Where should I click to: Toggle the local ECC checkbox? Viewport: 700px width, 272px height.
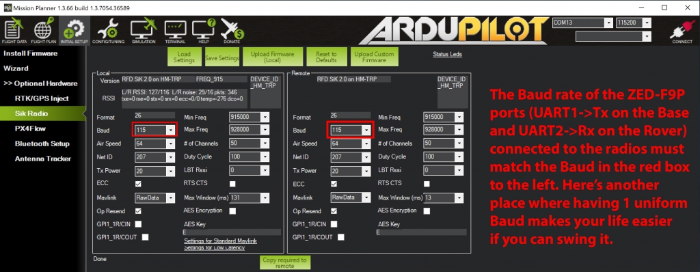[138, 184]
